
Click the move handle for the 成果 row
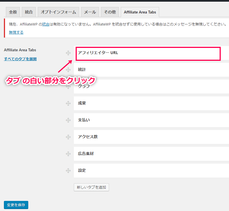click(68, 103)
